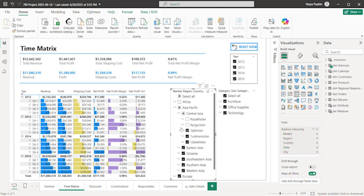Collapse the Central Asia node

[178, 114]
